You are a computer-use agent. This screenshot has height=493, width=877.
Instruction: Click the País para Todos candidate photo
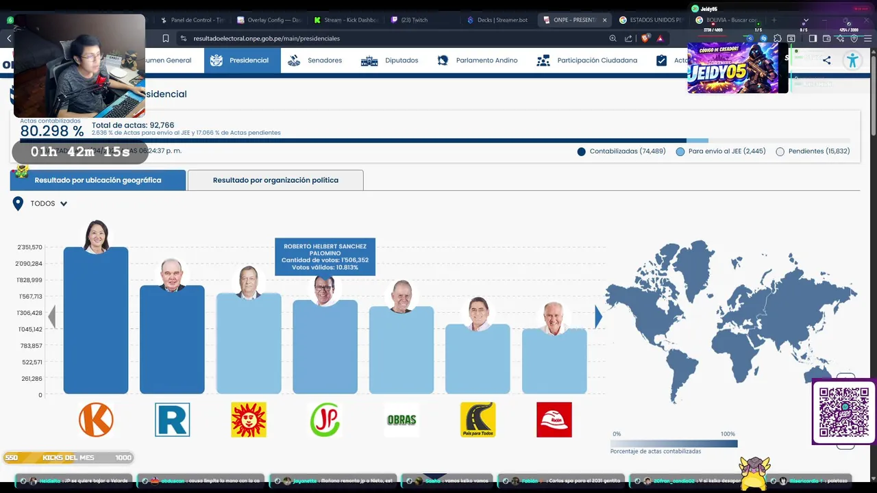[478, 314]
